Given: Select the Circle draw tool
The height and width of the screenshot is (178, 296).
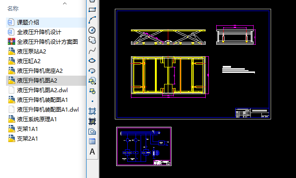Looking at the screenshot, I should click(92, 30).
